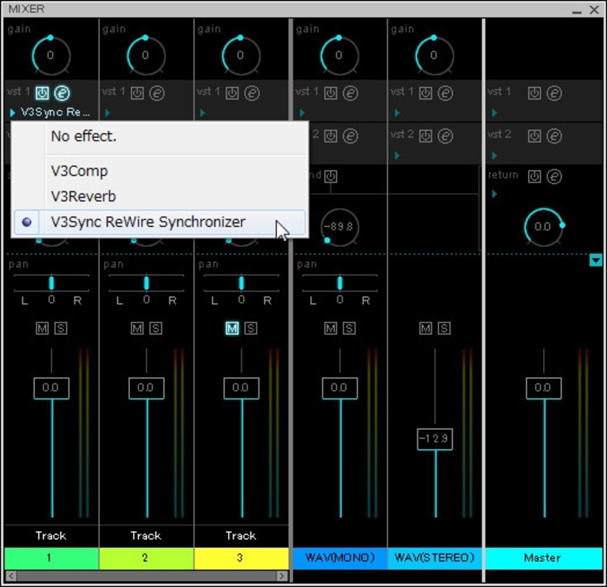
Task: Click right arrow of horizontal scrollbar
Action: [282, 576]
